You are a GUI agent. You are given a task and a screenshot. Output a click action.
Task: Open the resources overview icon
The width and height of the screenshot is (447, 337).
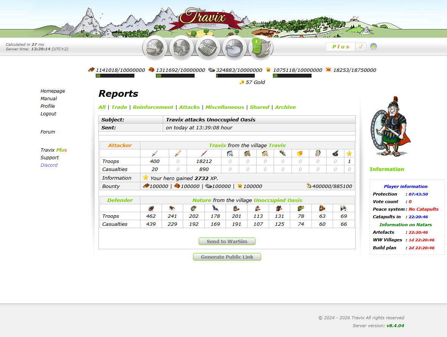click(x=154, y=47)
